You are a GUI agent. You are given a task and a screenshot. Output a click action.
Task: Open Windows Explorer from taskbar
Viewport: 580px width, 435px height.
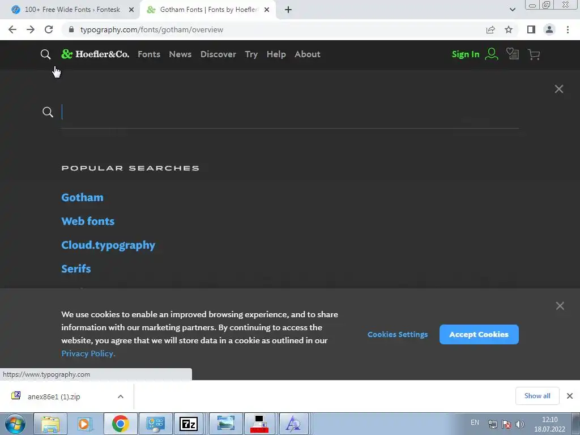click(50, 424)
